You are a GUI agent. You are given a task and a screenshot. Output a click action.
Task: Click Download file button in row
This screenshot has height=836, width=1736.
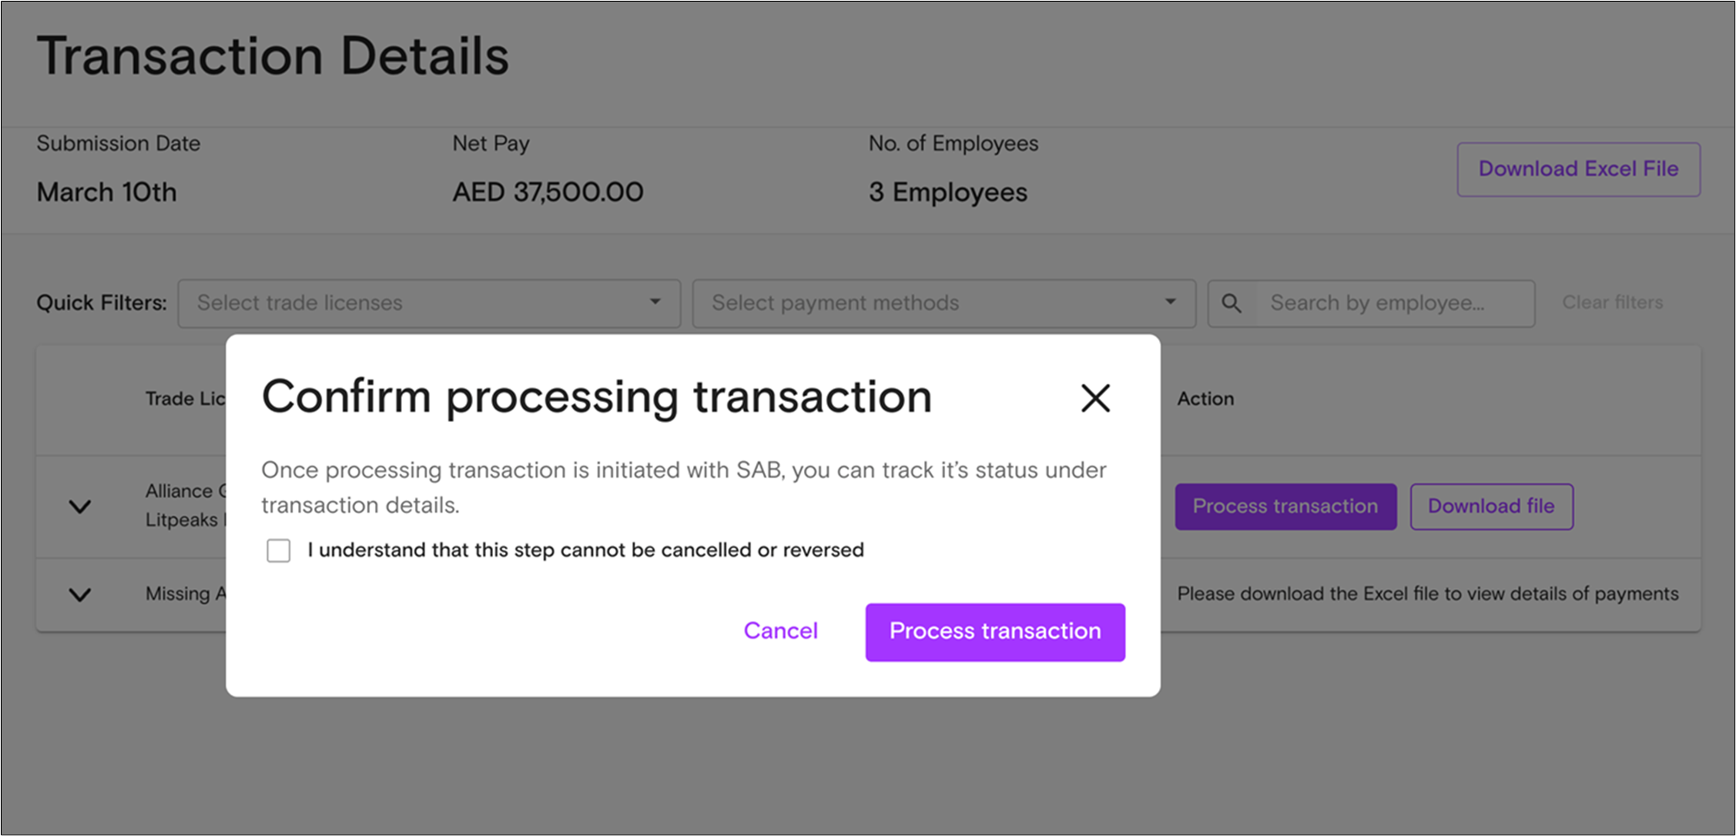point(1492,507)
